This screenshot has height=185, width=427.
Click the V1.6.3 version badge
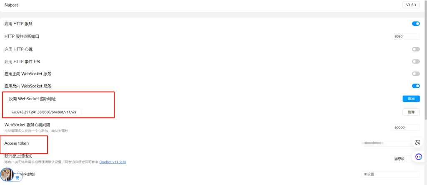click(x=411, y=5)
